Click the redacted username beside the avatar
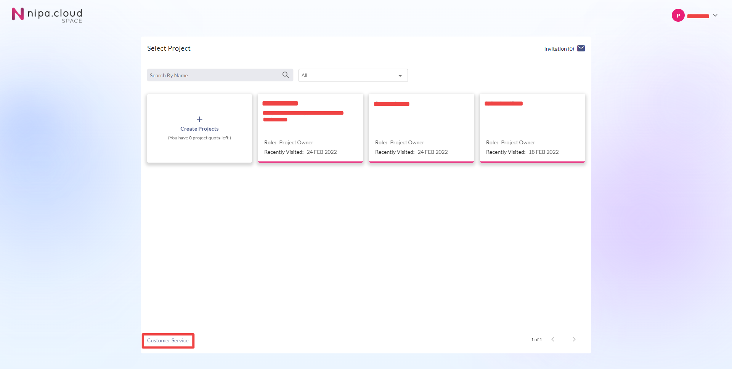Viewport: 732px width, 369px height. coord(698,16)
